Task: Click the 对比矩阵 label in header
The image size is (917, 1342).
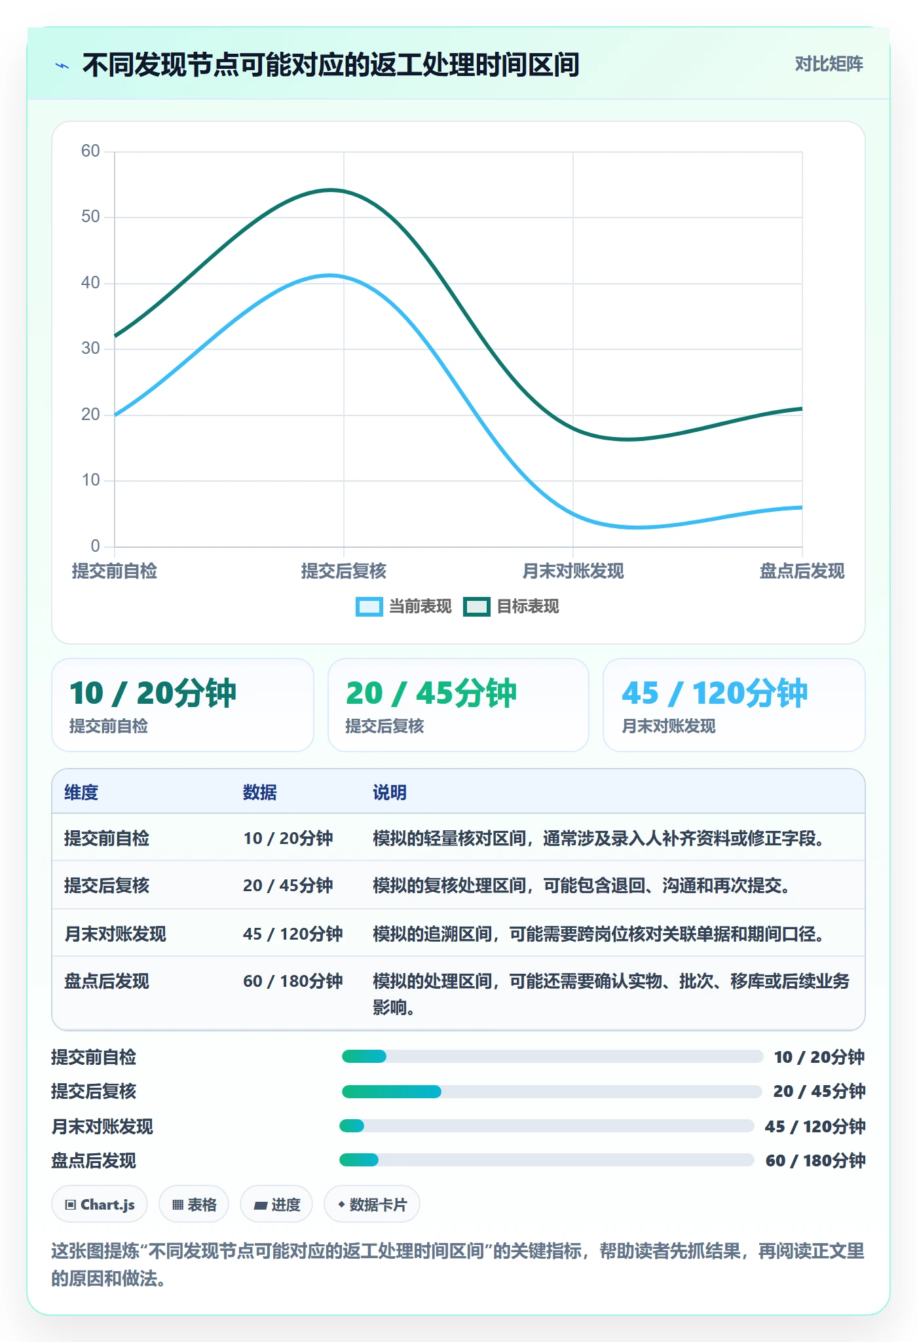Action: (x=829, y=64)
